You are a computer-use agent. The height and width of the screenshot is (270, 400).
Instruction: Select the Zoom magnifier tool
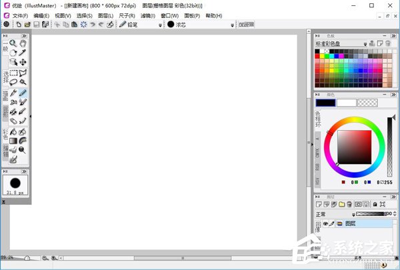pos(13,43)
